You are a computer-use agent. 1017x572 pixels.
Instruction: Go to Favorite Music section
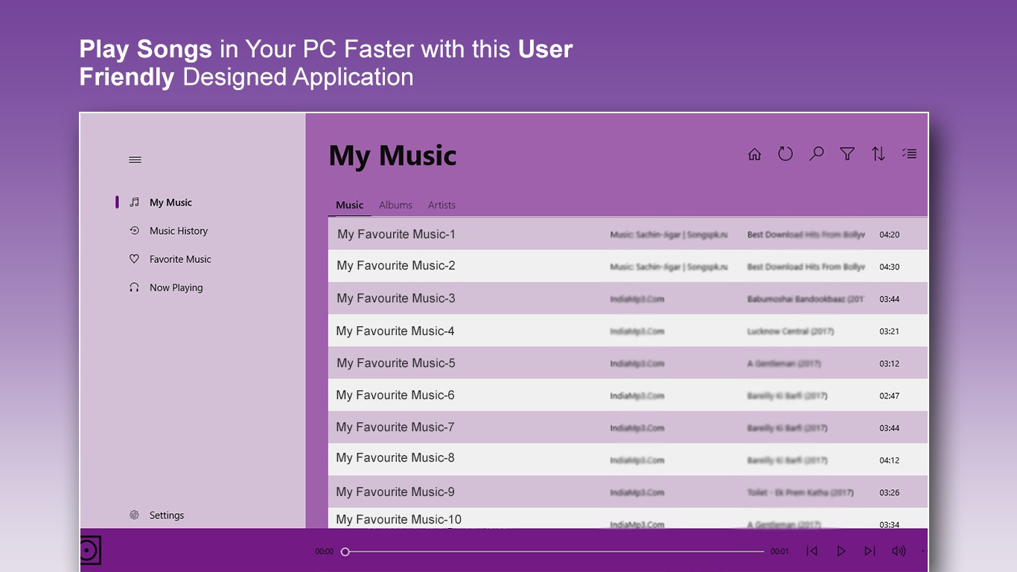[x=180, y=259]
